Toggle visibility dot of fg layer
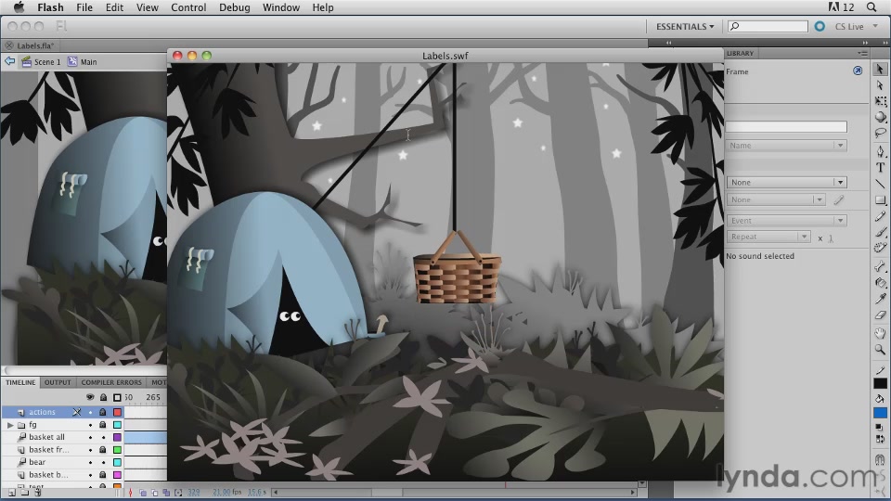This screenshot has width=891, height=501. tap(90, 424)
